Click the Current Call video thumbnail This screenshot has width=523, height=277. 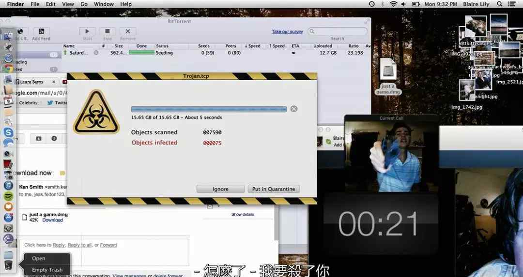pos(391,156)
